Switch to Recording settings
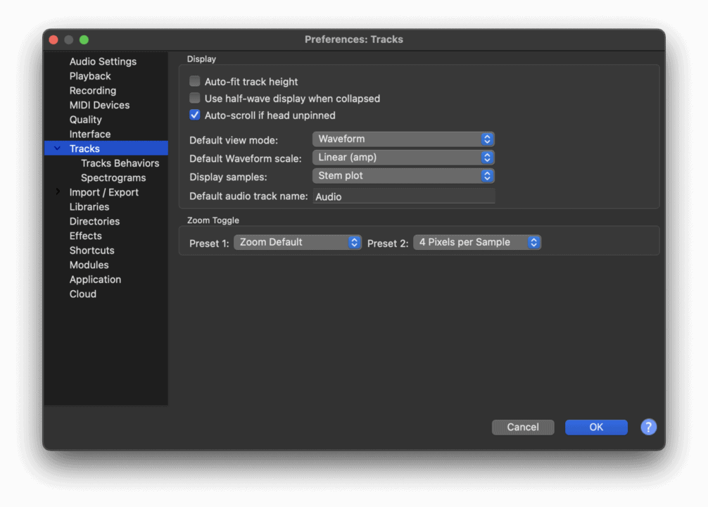 93,90
